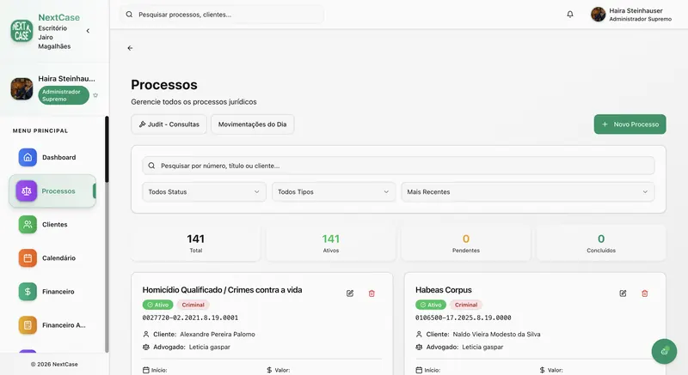
Task: Select Processos in the main menu
Action: click(x=52, y=191)
